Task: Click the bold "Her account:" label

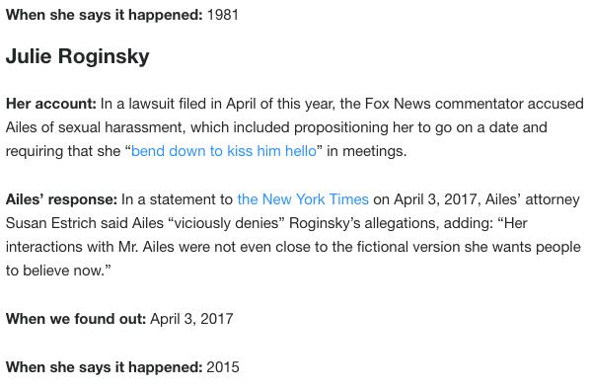Action: 51,104
